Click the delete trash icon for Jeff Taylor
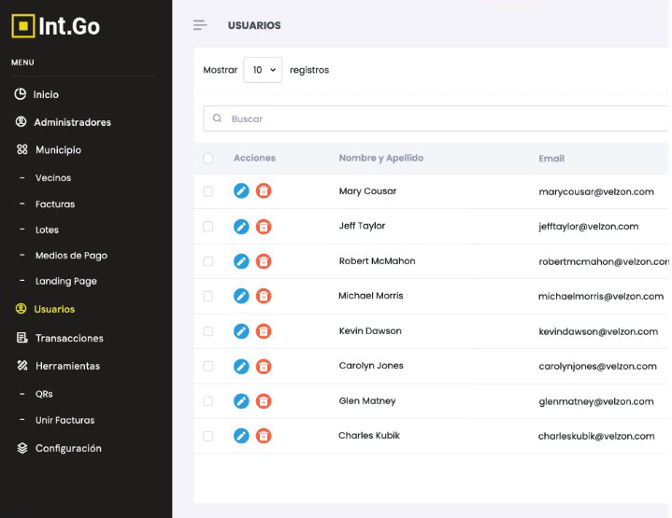 (264, 226)
